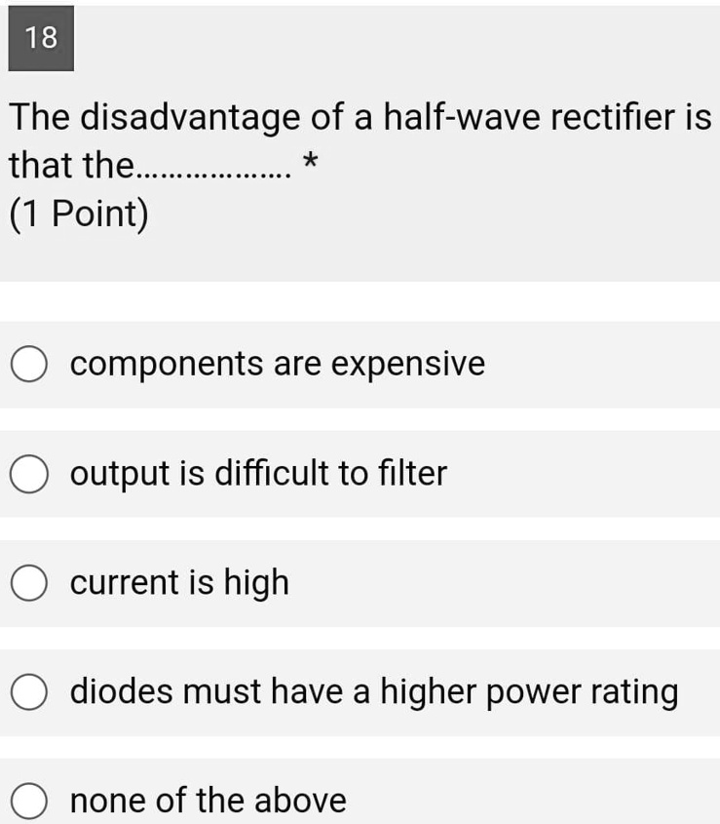
Task: Click the 'diodes must have a higher power rating' text
Action: click(374, 692)
